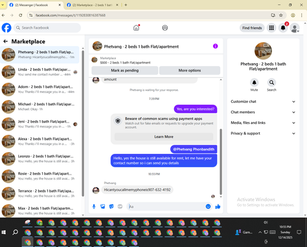
Task: Click the Facebook logo icon
Action: click(x=7, y=28)
